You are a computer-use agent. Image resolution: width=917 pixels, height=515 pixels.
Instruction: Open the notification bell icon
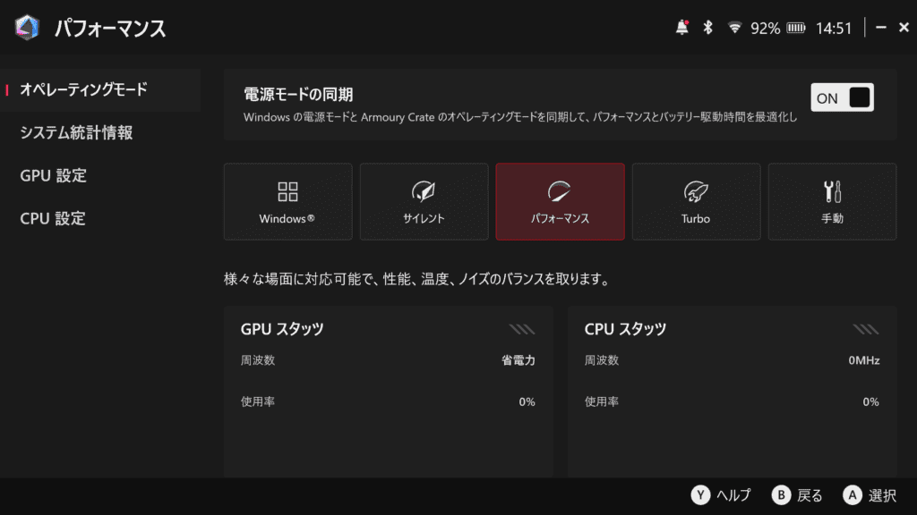coord(681,28)
